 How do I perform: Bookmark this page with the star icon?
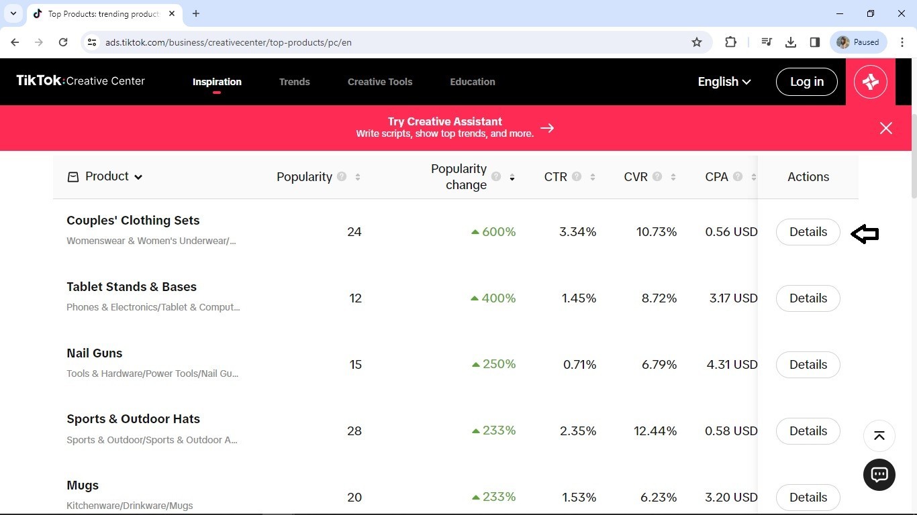697,42
